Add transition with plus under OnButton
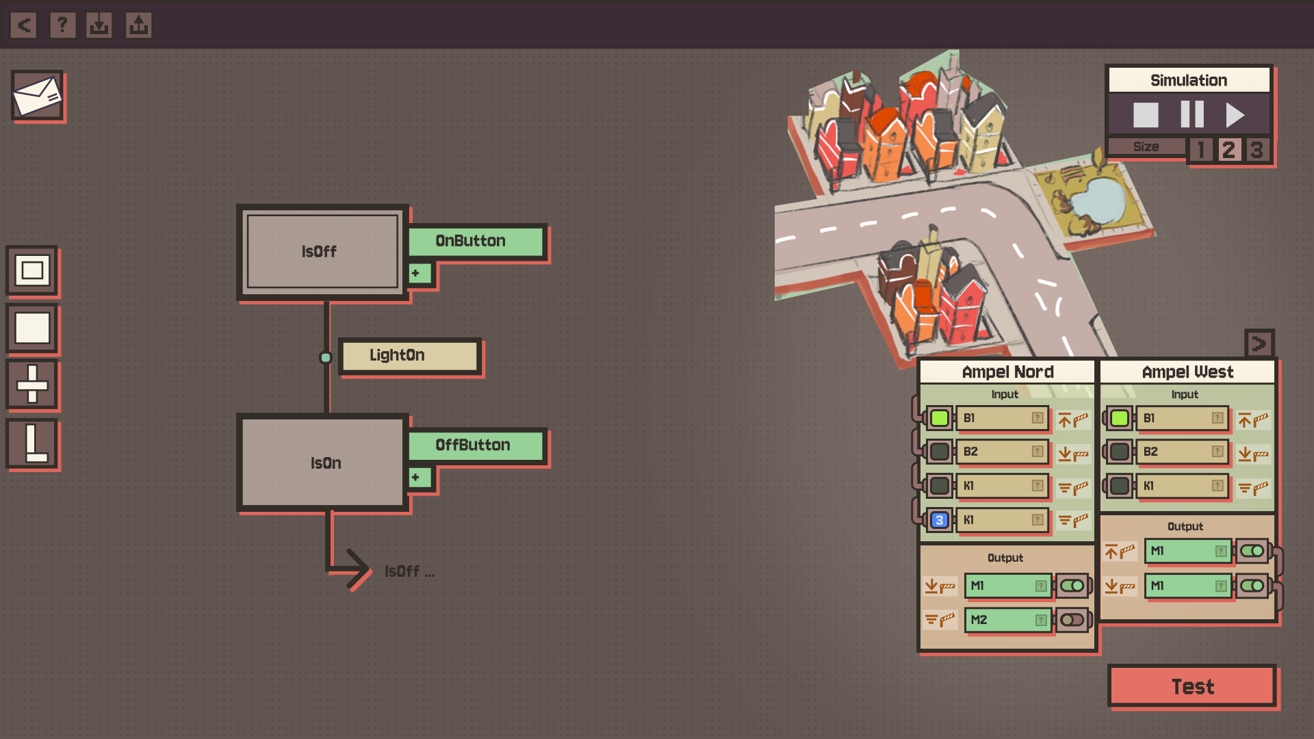This screenshot has width=1314, height=739. (419, 273)
